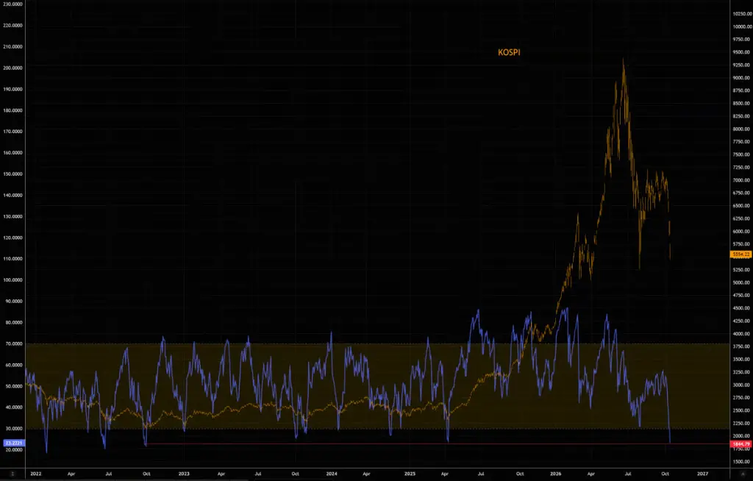Click the 2024 label on the time axis
The height and width of the screenshot is (481, 753).
tap(332, 474)
